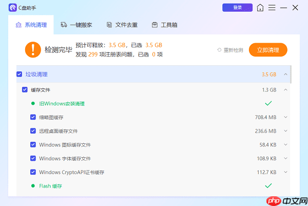This screenshot has width=308, height=206.
Task: Toggle the Windows 字体缓存文件 checkbox
Action: click(x=33, y=158)
